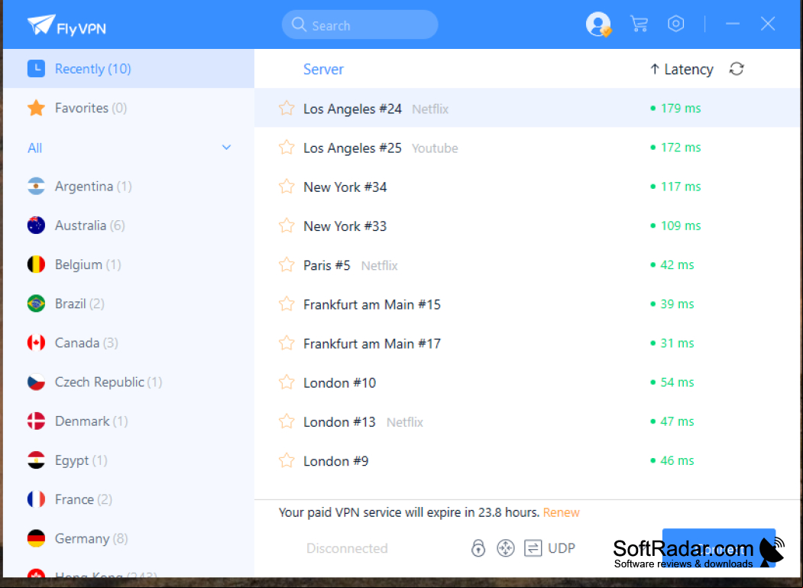Click the Denmark flag icon
This screenshot has height=588, width=803.
pos(37,421)
